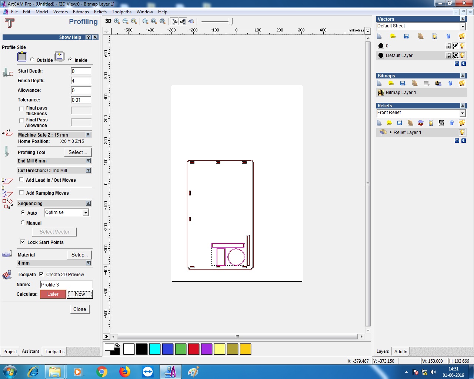474x379 pixels.
Task: Toggle Relief Layer 1 visibility bulb
Action: [462, 133]
